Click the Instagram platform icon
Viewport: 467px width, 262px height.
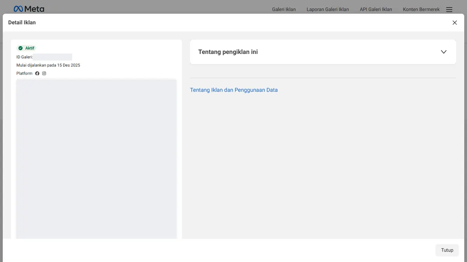click(x=44, y=73)
